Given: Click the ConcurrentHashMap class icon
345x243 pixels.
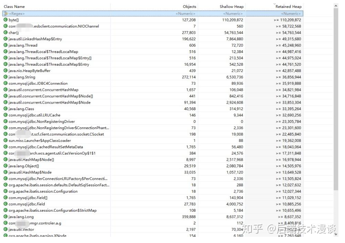Looking at the screenshot, I should pos(6,89).
